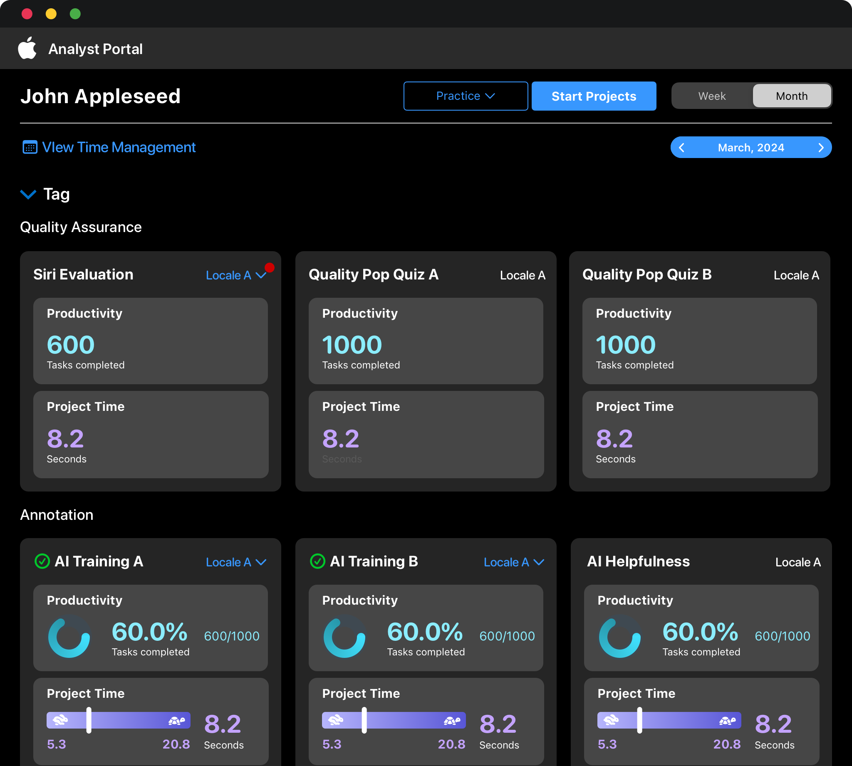852x766 pixels.
Task: Click 1000 value in Quality Pop Quiz B
Action: tap(626, 345)
